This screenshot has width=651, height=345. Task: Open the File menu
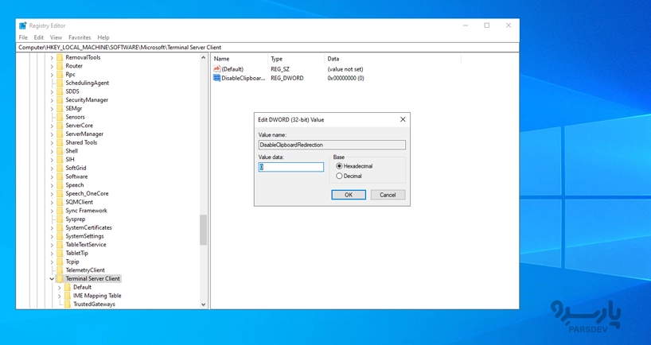(23, 37)
